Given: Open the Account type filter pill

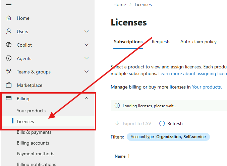Looking at the screenshot, I should click(168, 137).
